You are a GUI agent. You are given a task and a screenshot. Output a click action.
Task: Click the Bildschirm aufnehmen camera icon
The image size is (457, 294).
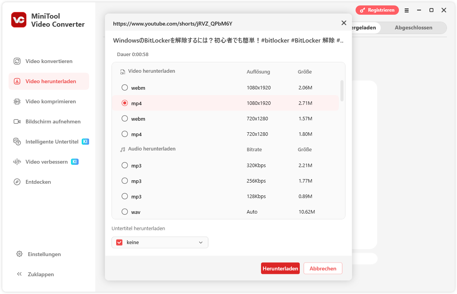tap(17, 121)
